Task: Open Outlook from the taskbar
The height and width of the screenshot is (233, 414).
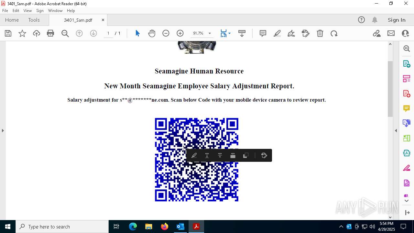Action: (x=180, y=227)
